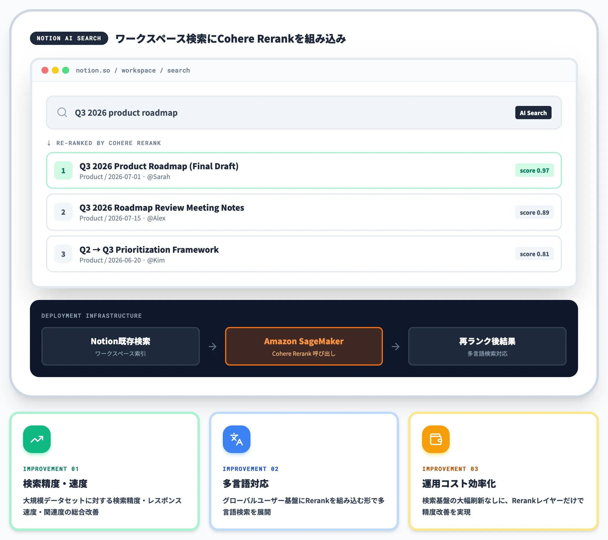
Task: Click the score 0.89 badge
Action: pyautogui.click(x=535, y=212)
